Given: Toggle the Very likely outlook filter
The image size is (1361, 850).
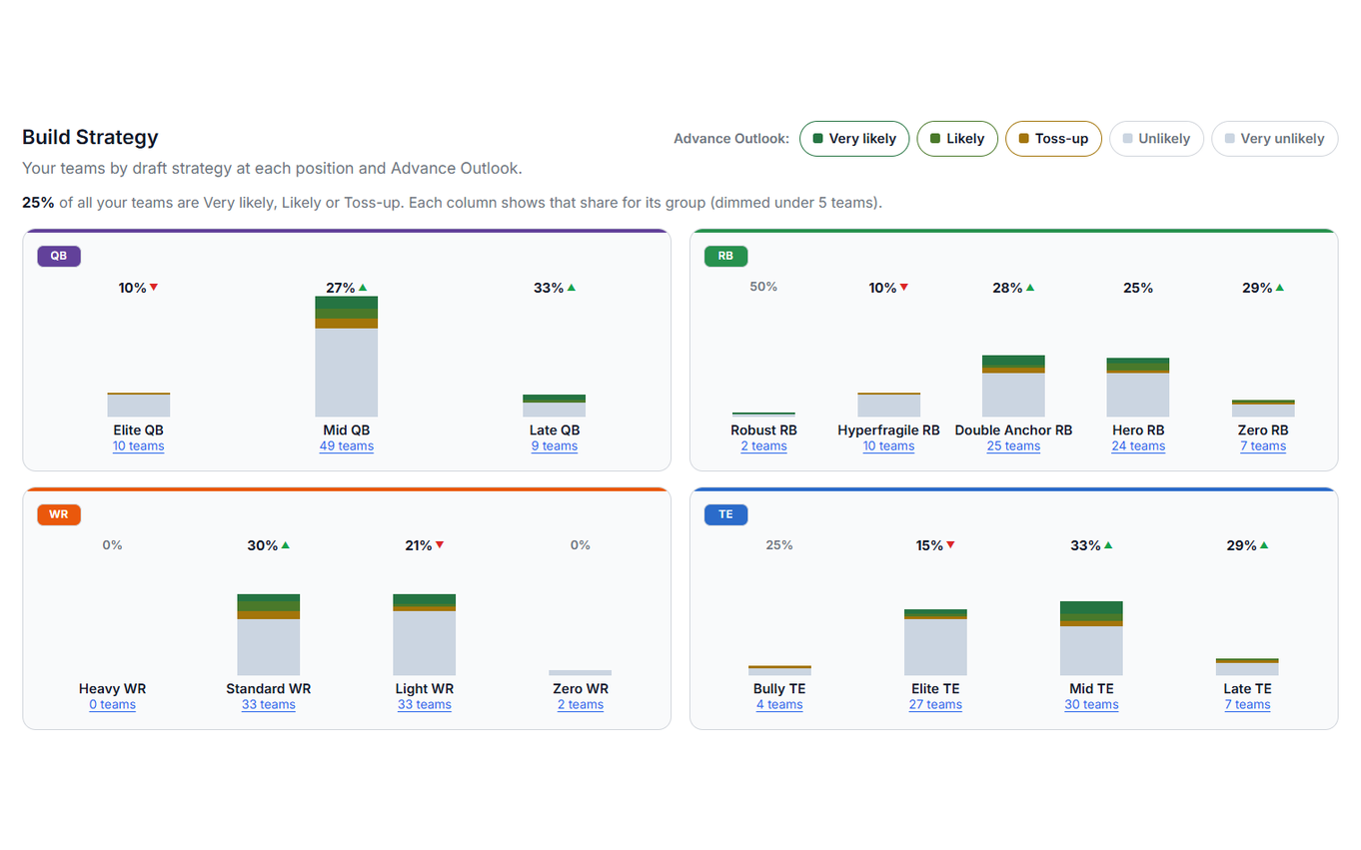Looking at the screenshot, I should point(854,139).
